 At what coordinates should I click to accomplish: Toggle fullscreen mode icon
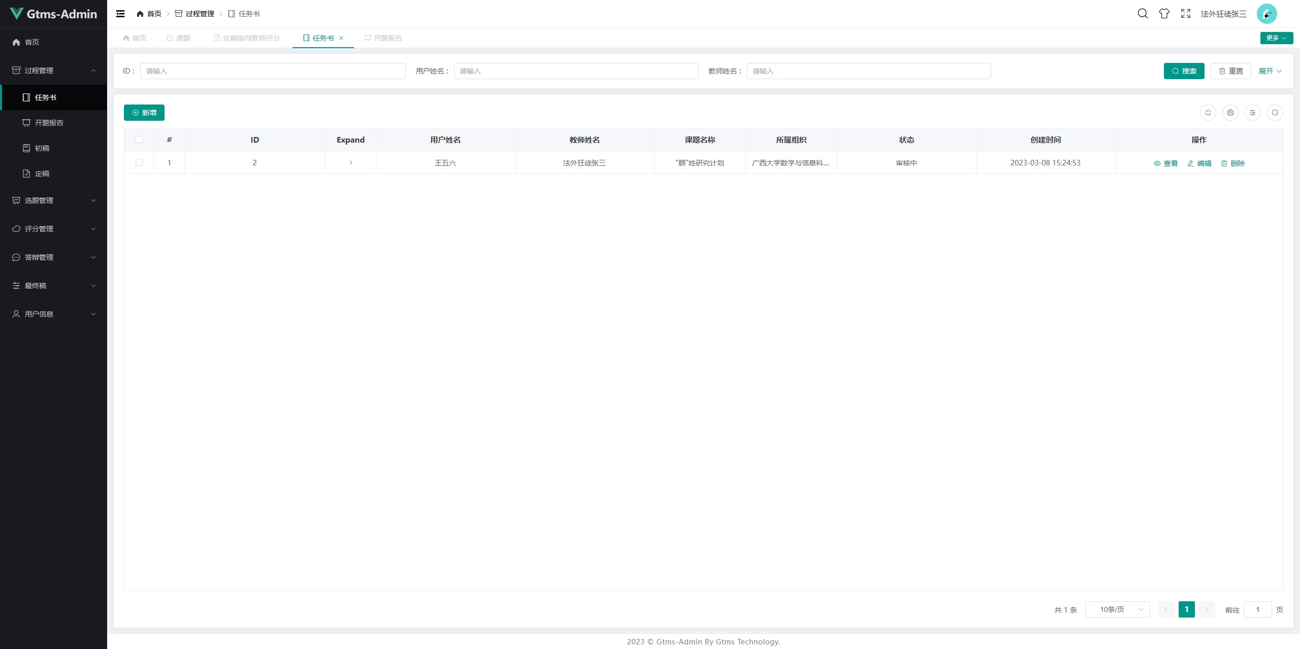(1186, 14)
